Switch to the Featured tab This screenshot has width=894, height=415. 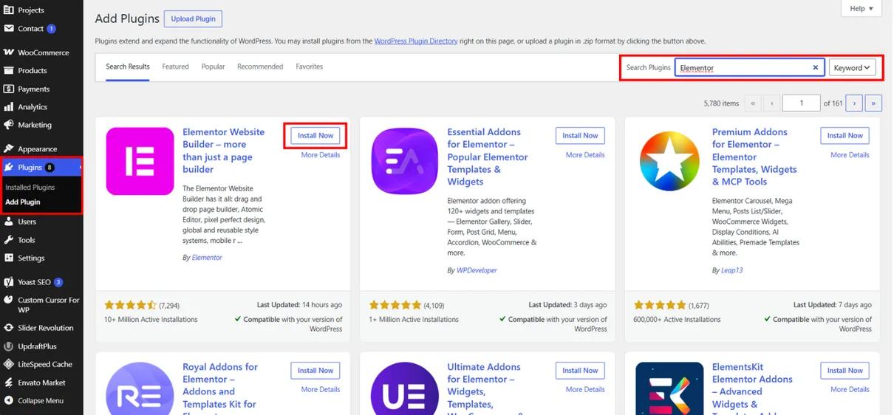pyautogui.click(x=175, y=66)
